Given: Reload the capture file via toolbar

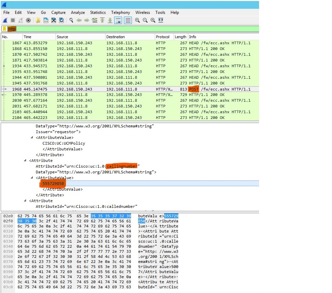Looking at the screenshot, I should [61, 20].
